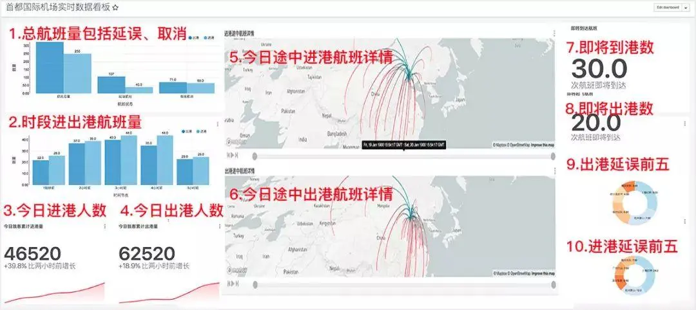Screen dimensions: 696x310
Task: Click the bar labeled 22.0 in the time-period chart
Action: [x=41, y=172]
